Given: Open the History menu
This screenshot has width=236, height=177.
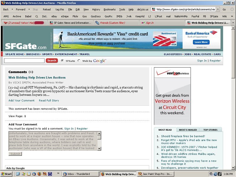Looking at the screenshot, I should click(x=96, y=9).
